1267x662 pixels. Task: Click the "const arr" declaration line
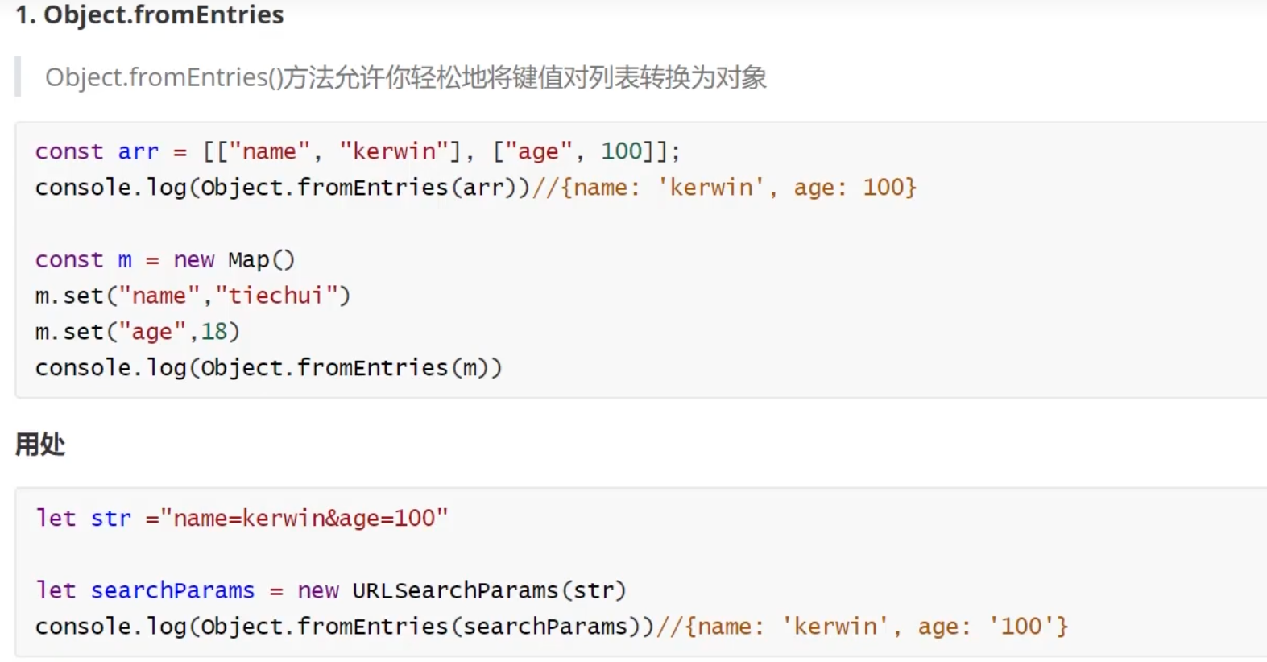click(358, 151)
